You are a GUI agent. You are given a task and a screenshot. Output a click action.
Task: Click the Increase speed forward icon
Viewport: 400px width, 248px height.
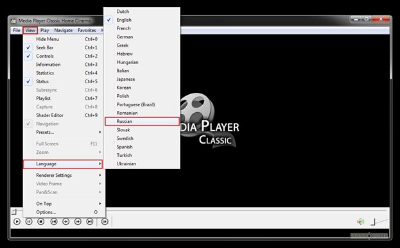[x=78, y=222]
